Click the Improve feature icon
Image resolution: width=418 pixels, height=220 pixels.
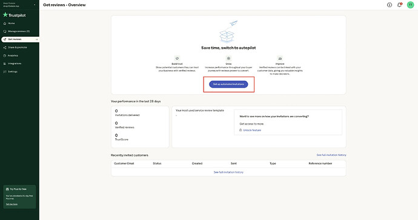280,59
